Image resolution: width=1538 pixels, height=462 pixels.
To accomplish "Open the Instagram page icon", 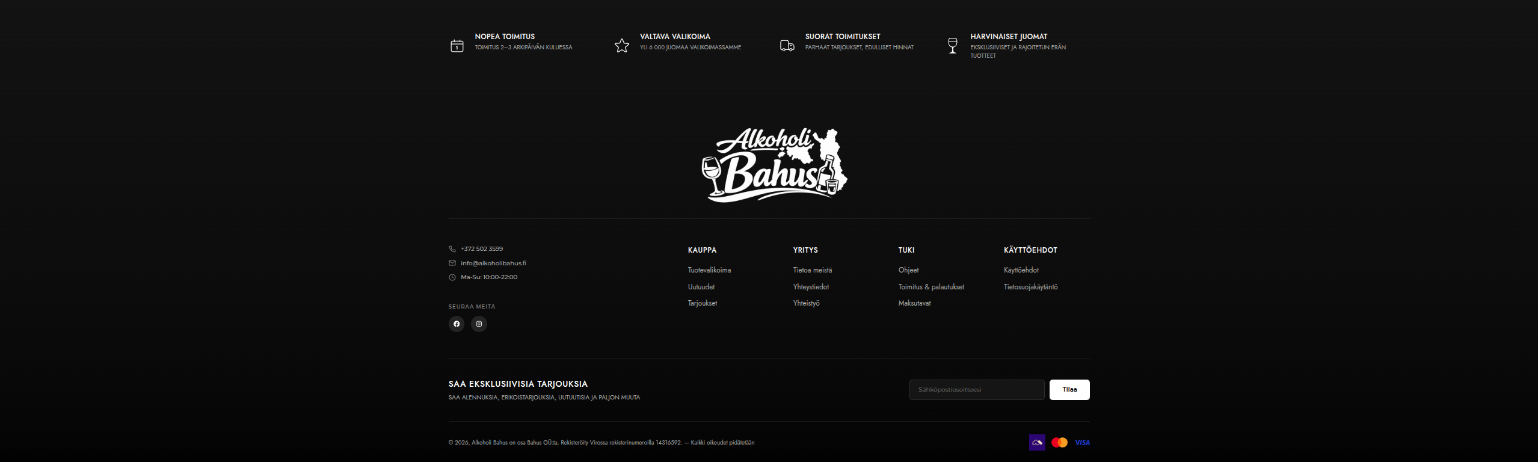I will click(x=479, y=324).
